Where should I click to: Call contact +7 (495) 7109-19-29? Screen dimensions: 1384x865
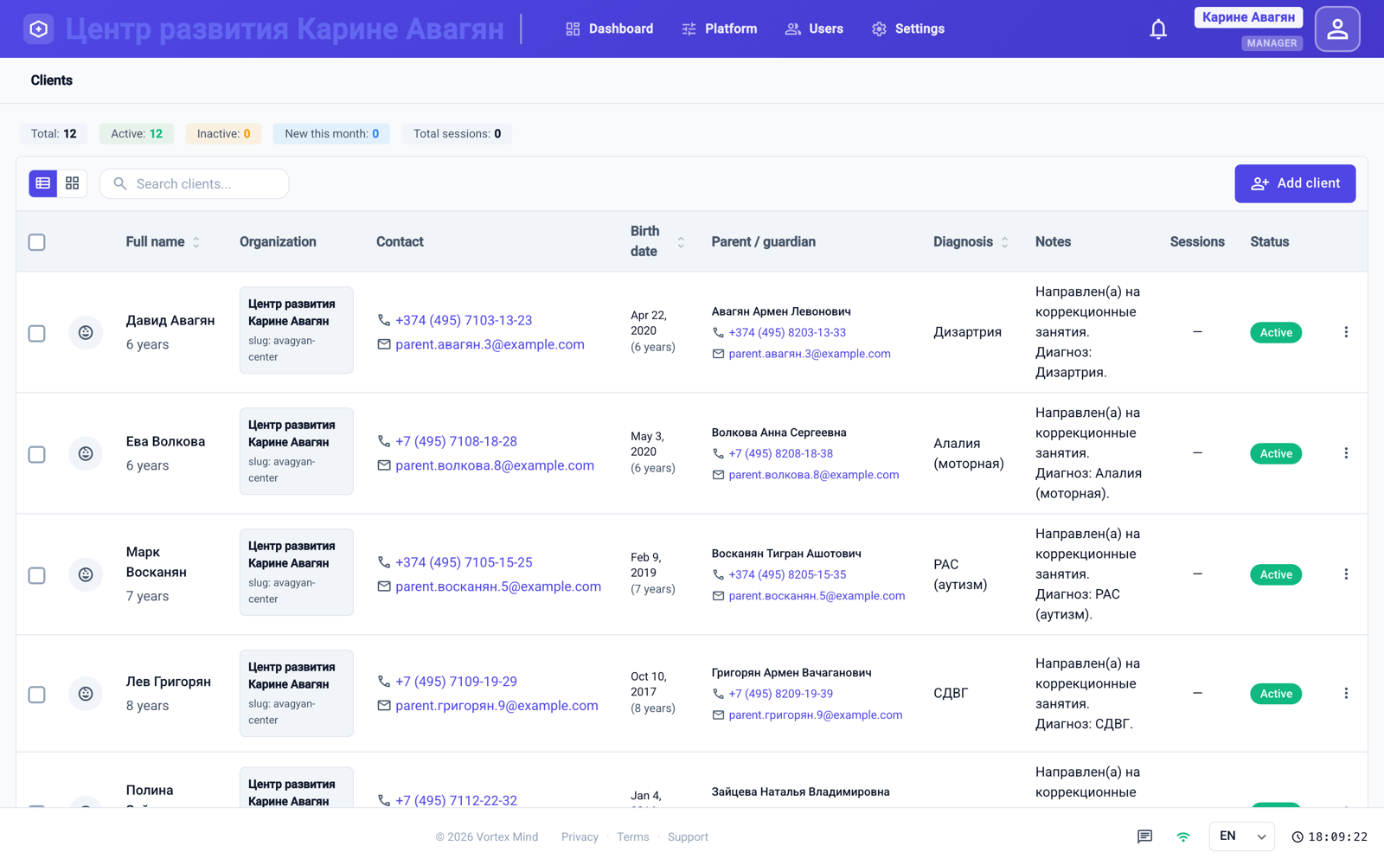click(x=456, y=682)
